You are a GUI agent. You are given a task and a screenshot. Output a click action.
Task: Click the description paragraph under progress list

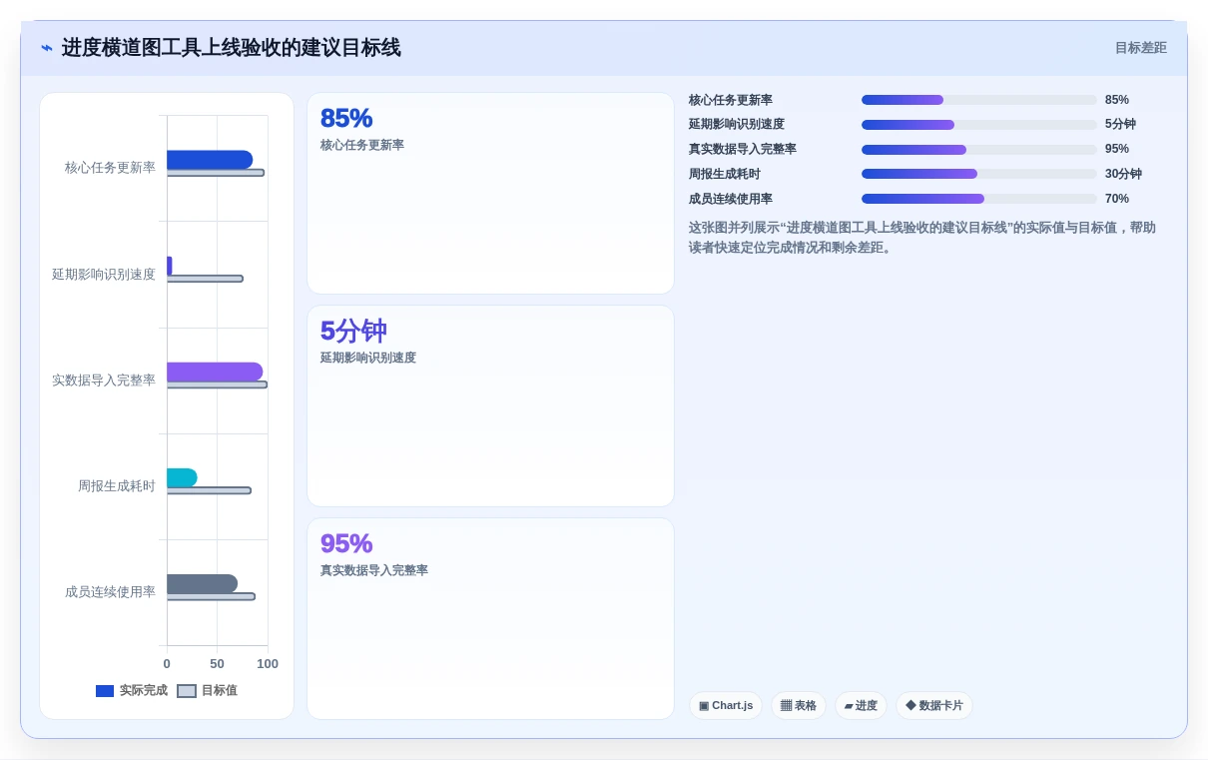tap(922, 238)
